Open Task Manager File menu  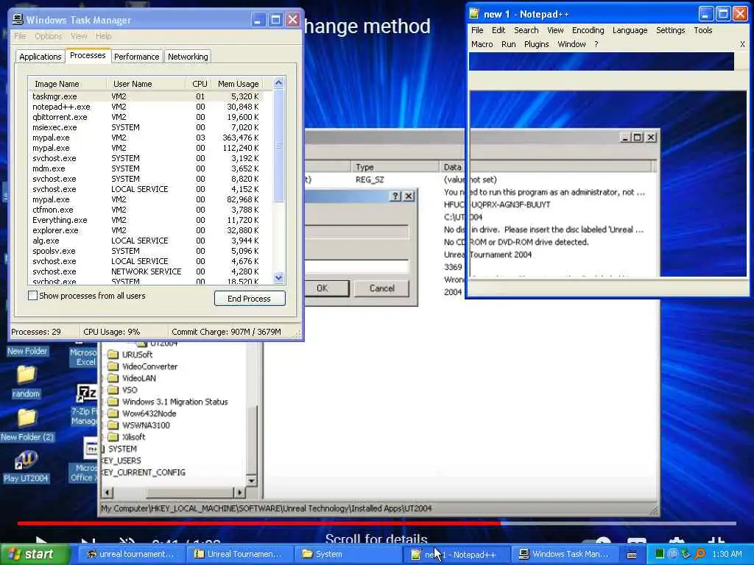point(20,36)
